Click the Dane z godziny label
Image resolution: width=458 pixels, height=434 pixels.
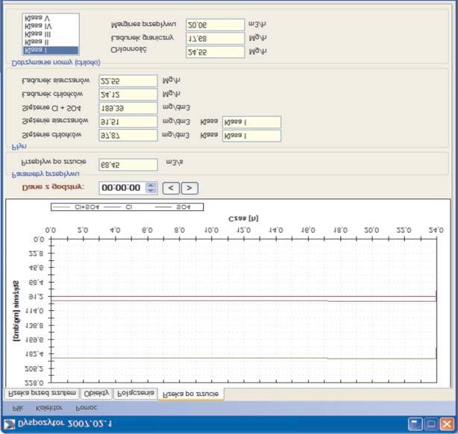point(53,187)
